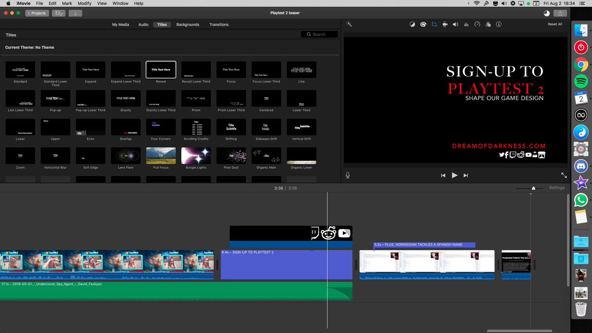Select the Protected: Trial clip in timeline
The height and width of the screenshot is (333, 592).
click(516, 264)
